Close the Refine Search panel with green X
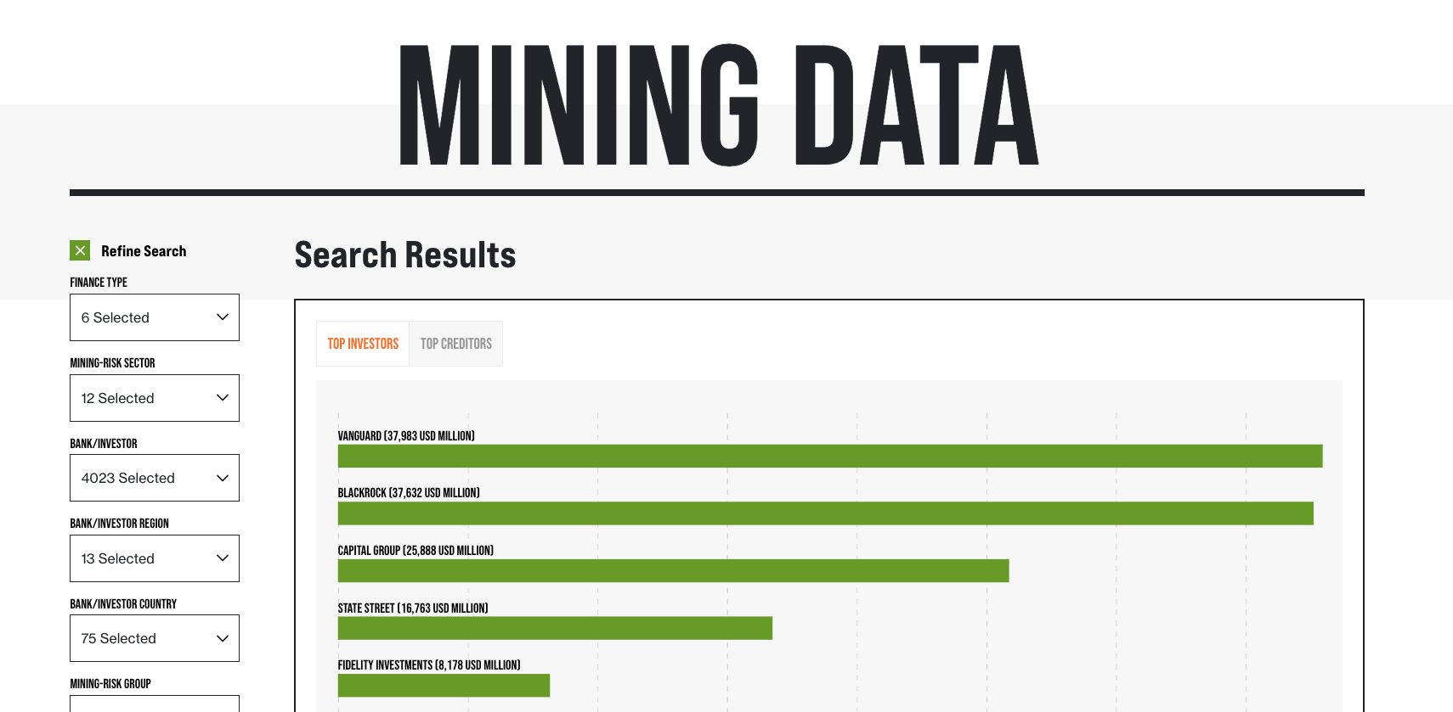 [x=80, y=250]
